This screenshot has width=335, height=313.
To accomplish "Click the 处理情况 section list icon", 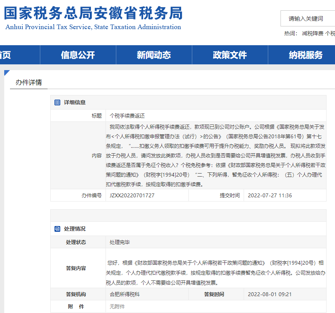I will (x=58, y=229).
